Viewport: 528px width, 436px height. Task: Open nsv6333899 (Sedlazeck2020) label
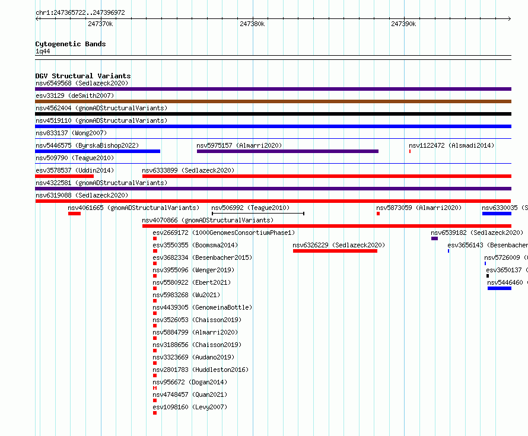[x=188, y=170]
